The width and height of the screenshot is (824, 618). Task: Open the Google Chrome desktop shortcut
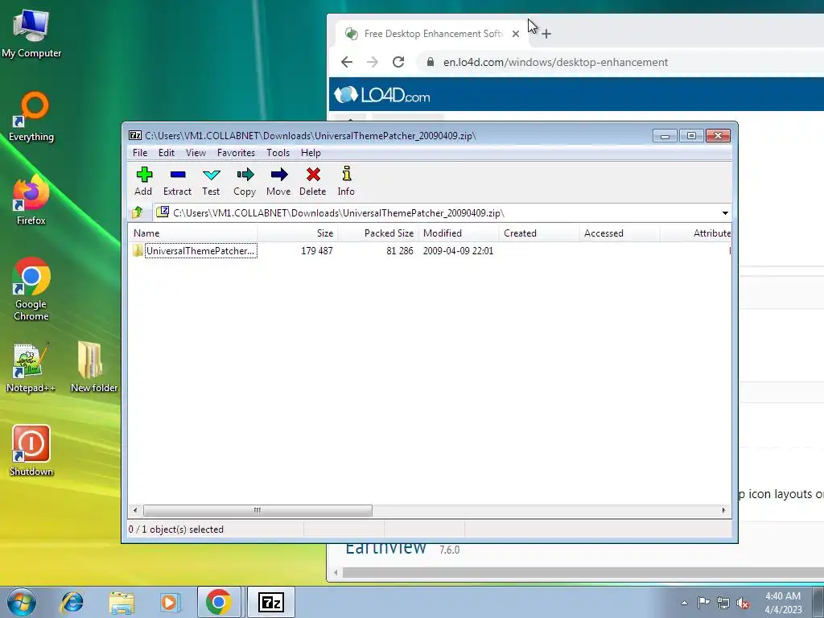(31, 289)
